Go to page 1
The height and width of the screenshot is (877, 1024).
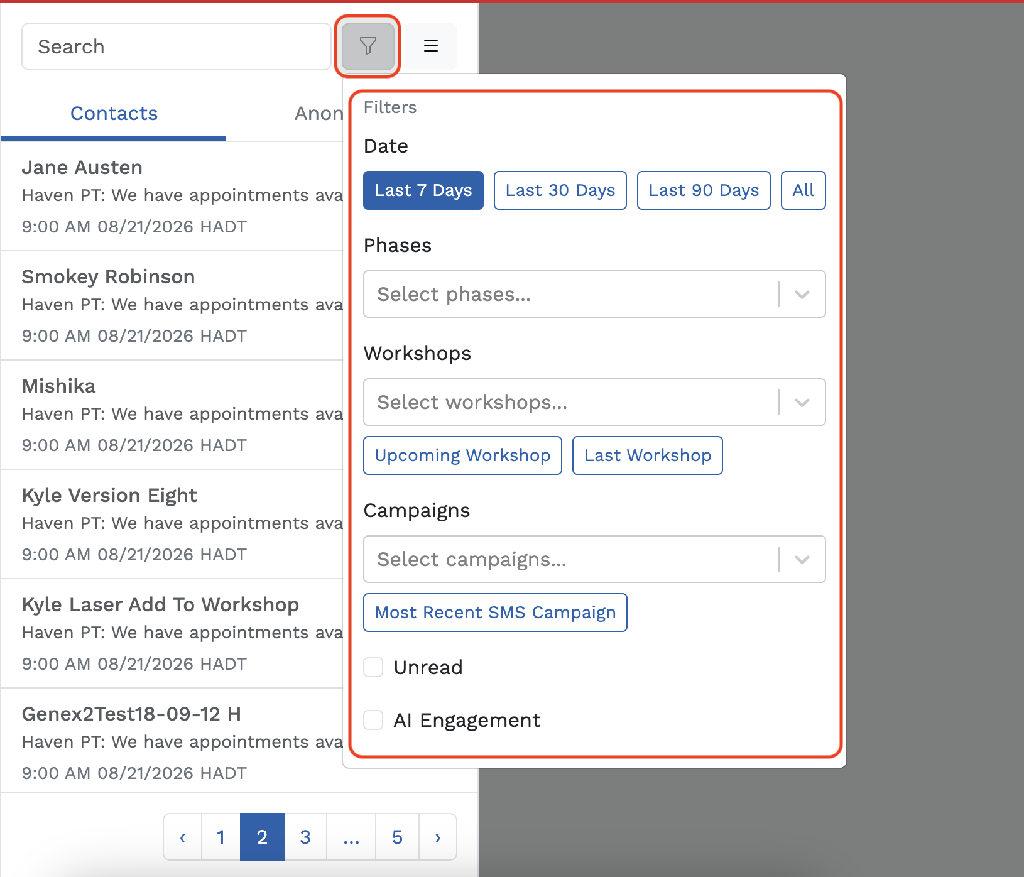coord(221,837)
